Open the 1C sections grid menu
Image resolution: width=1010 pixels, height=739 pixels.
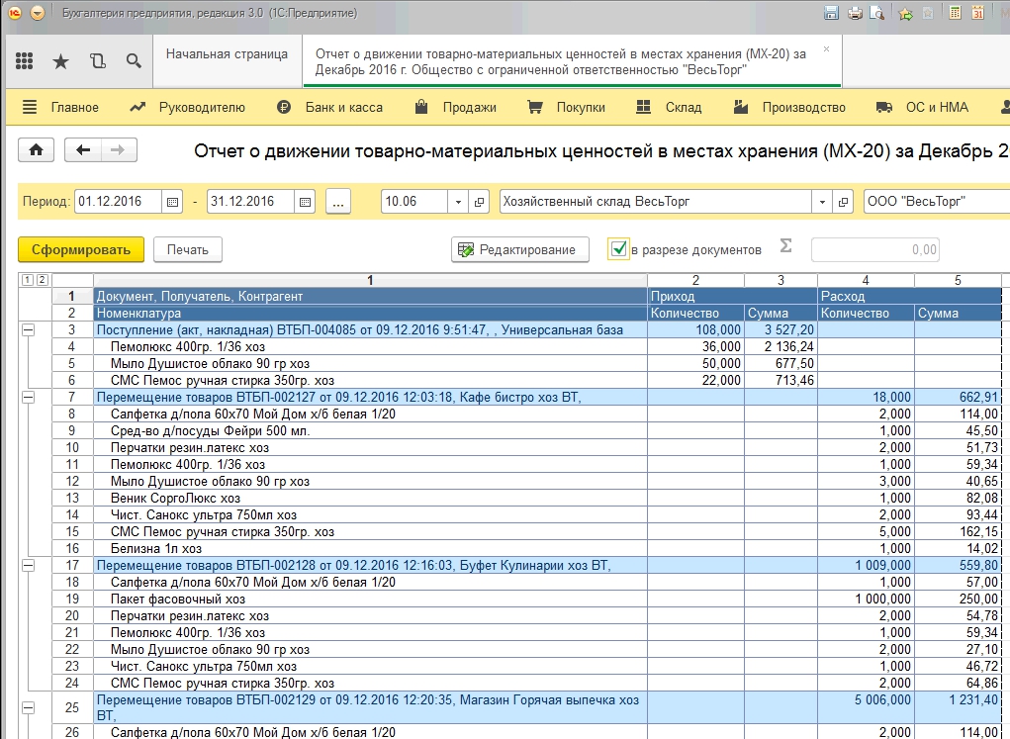point(25,61)
